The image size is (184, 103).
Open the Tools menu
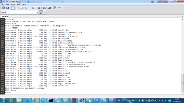tap(13, 4)
